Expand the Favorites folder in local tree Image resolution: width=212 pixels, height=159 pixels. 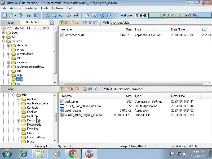point(19,129)
